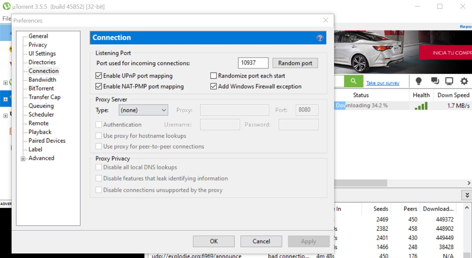Screen dimensions: 472x258
Task: Check Disable connections unsupported by the proxy
Action: [99, 190]
